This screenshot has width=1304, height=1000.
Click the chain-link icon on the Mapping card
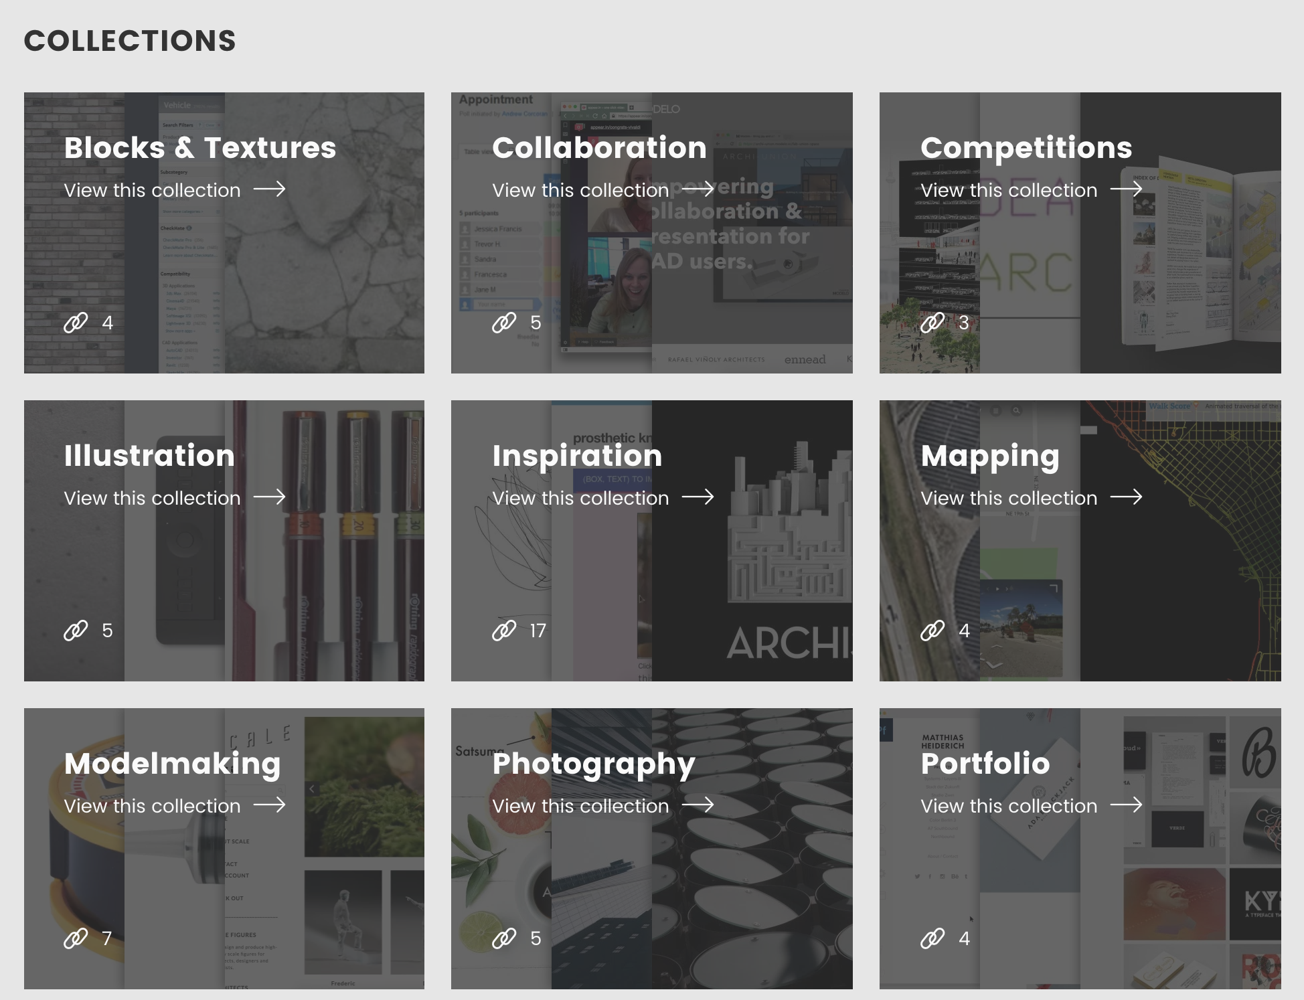(932, 630)
